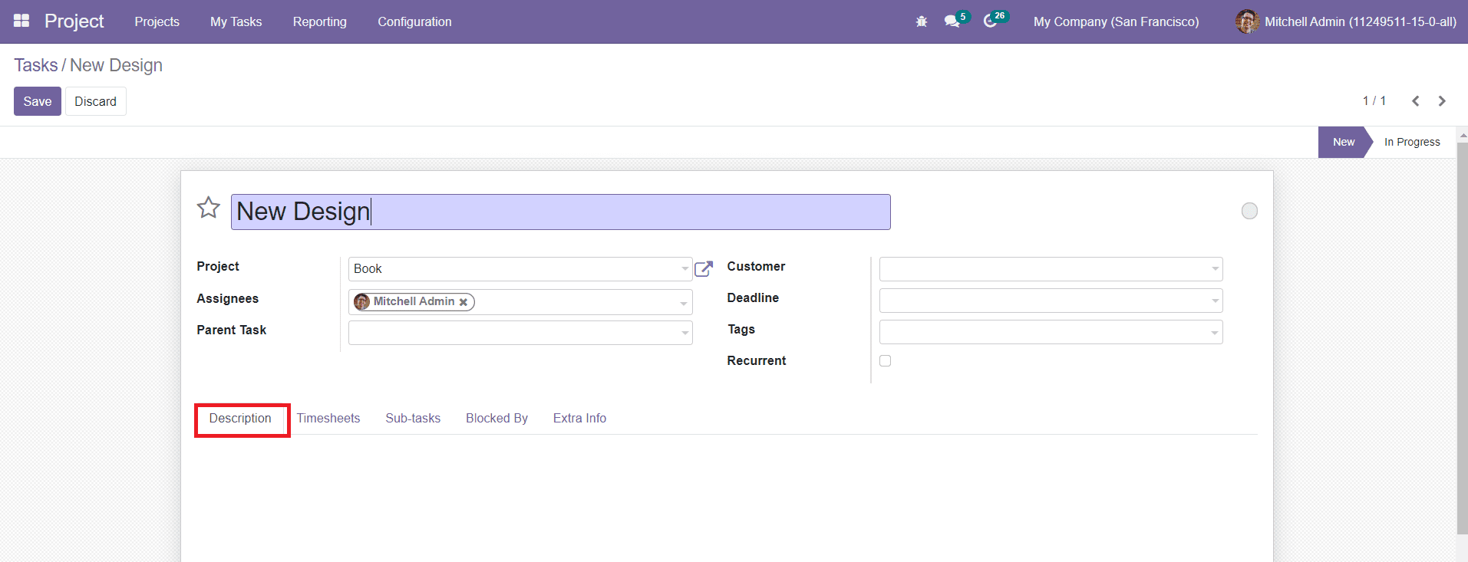Open the Tags dropdown
The height and width of the screenshot is (562, 1468).
[x=1214, y=333]
